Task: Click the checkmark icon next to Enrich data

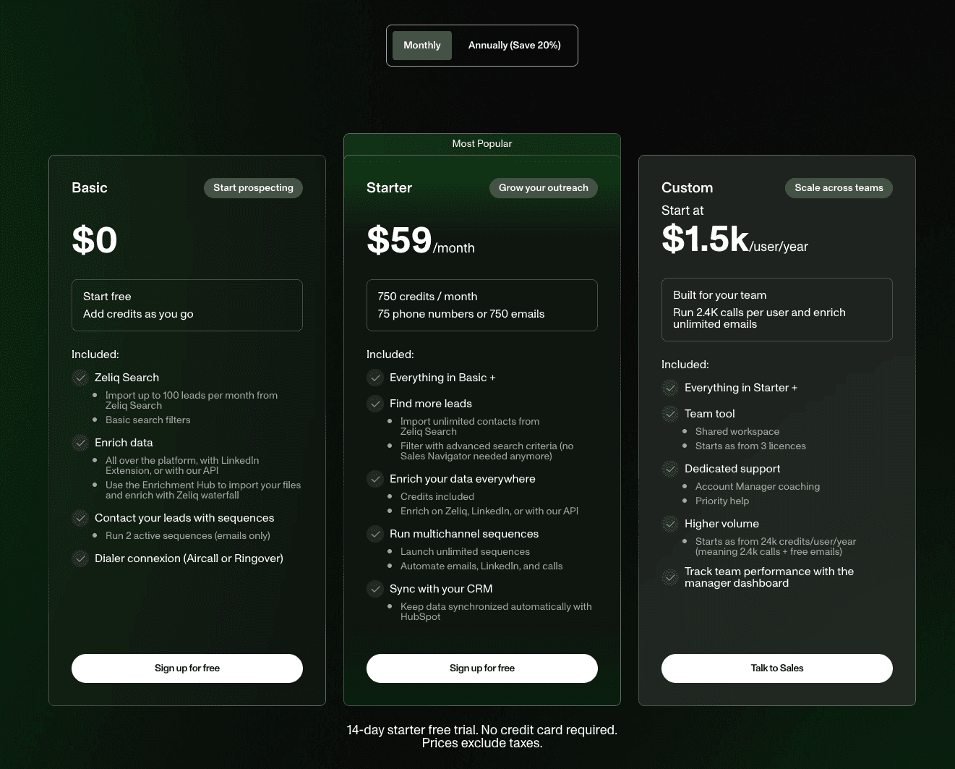Action: point(80,443)
